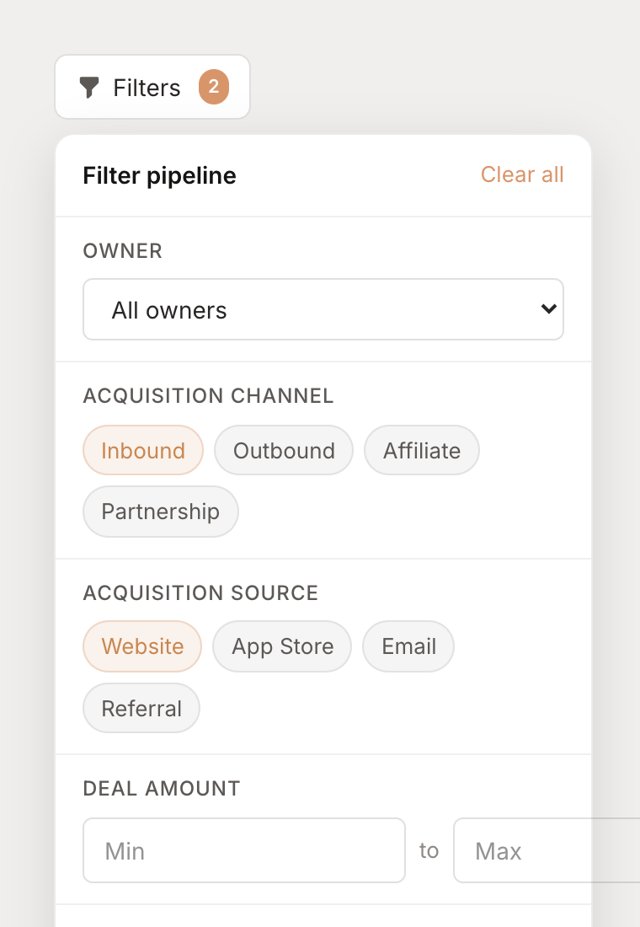Deselect the Inbound acquisition channel
Screen dimensions: 640x927
[142, 450]
